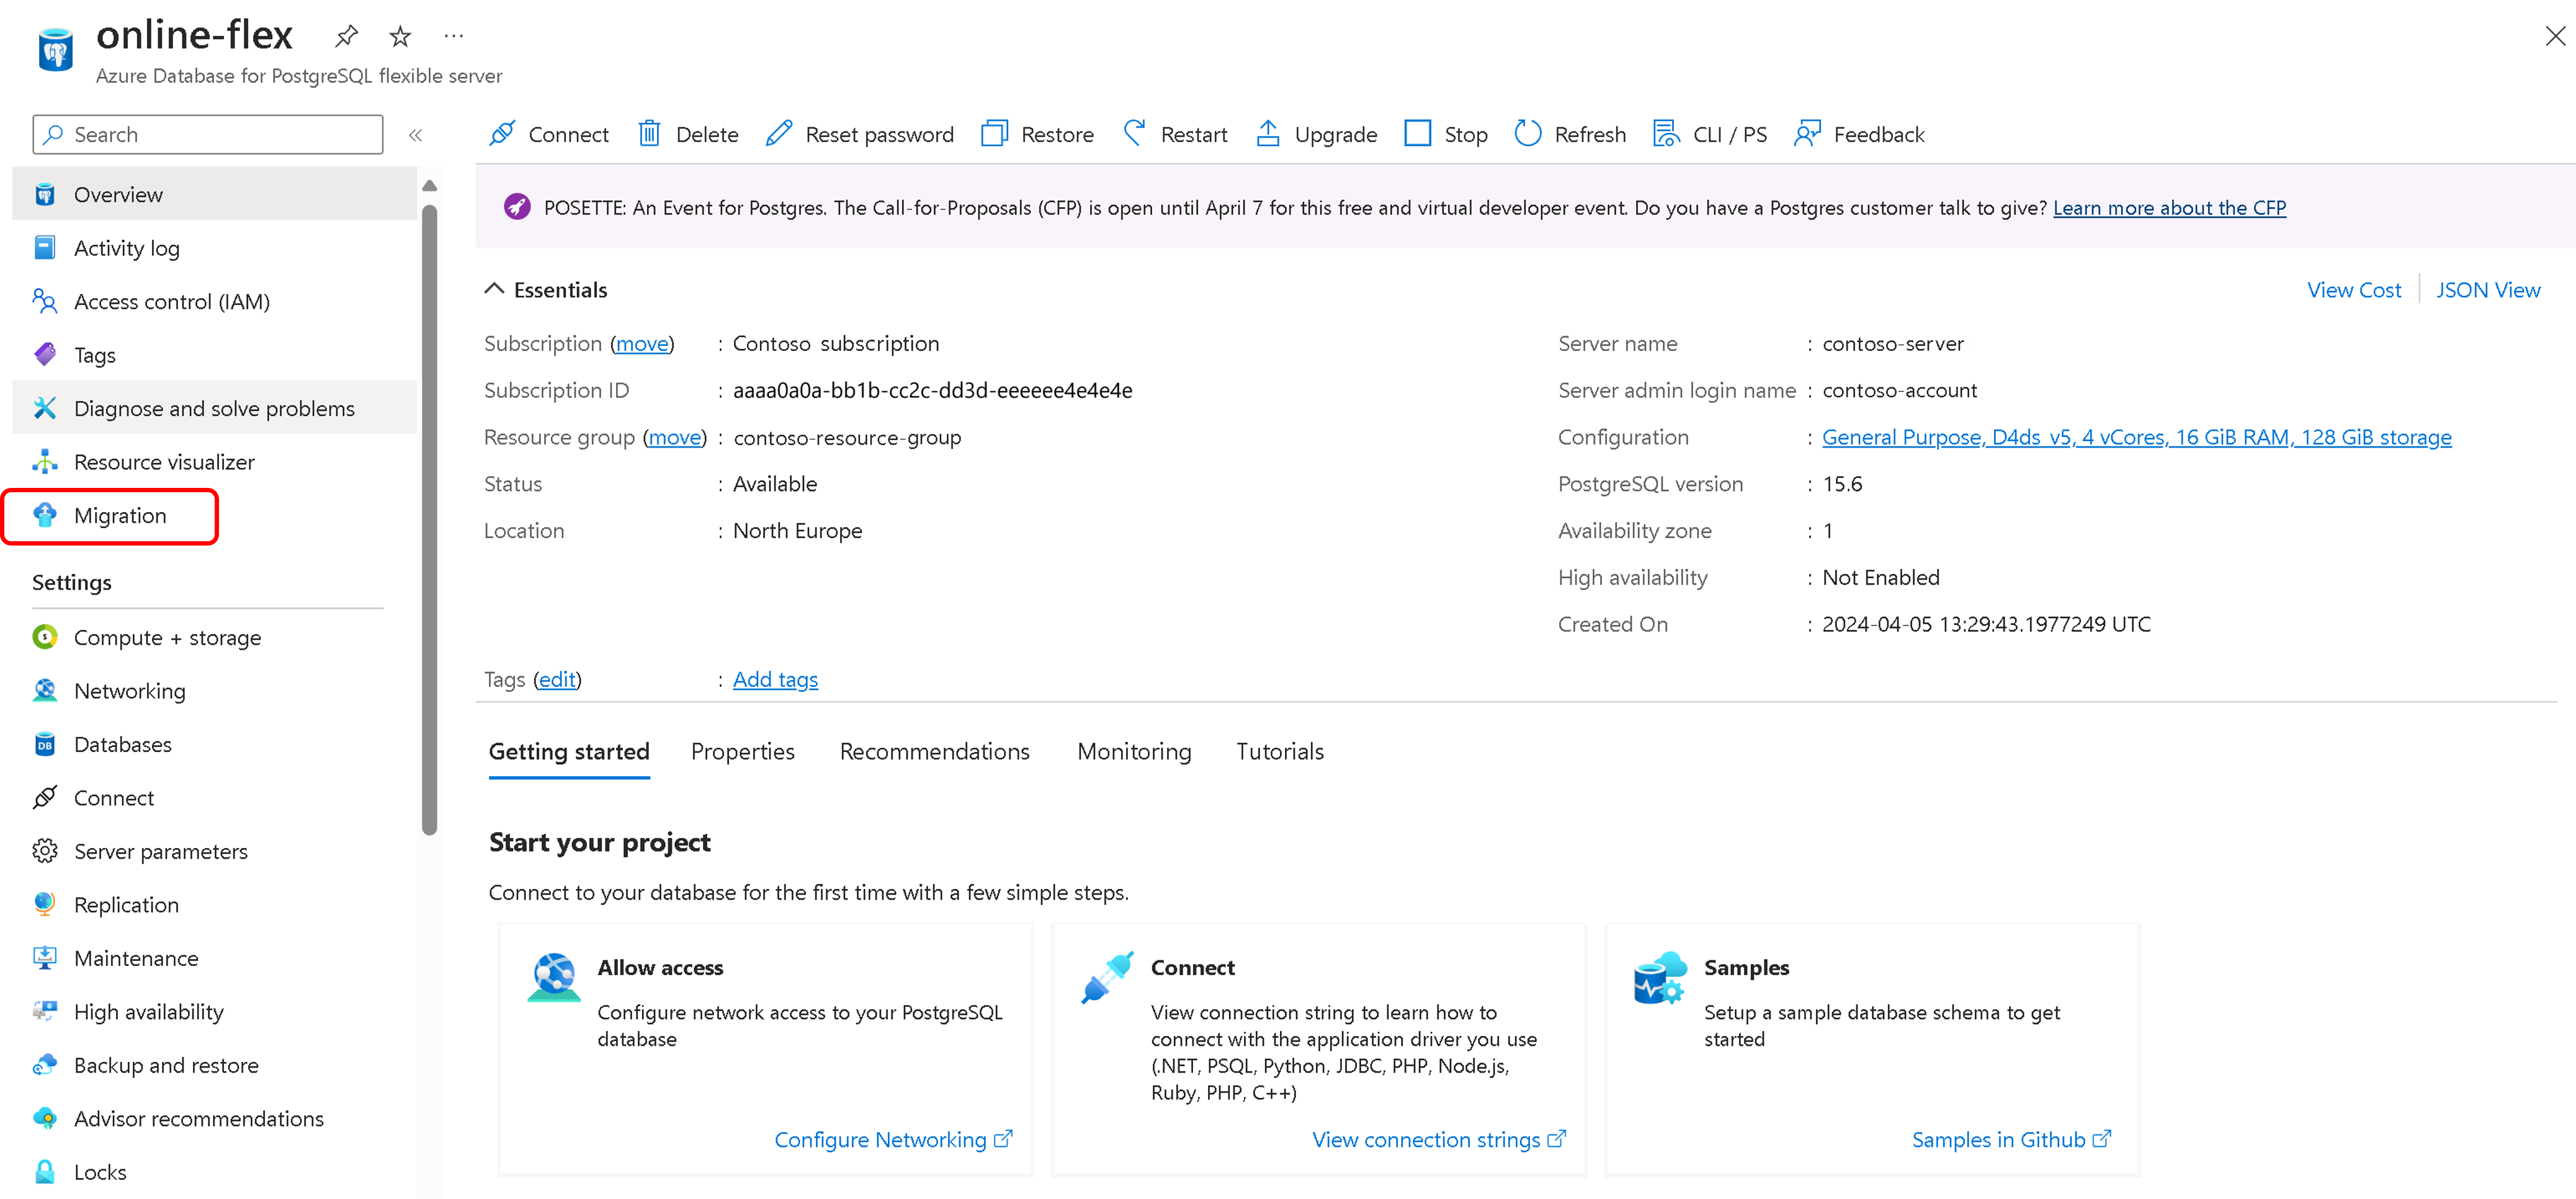
Task: Click the Upgrade arrow icon
Action: pos(1268,133)
